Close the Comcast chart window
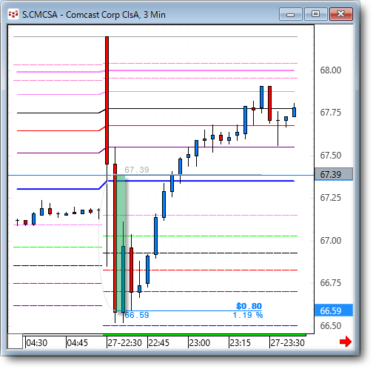Viewport: 373px width, 369px height. [x=341, y=14]
